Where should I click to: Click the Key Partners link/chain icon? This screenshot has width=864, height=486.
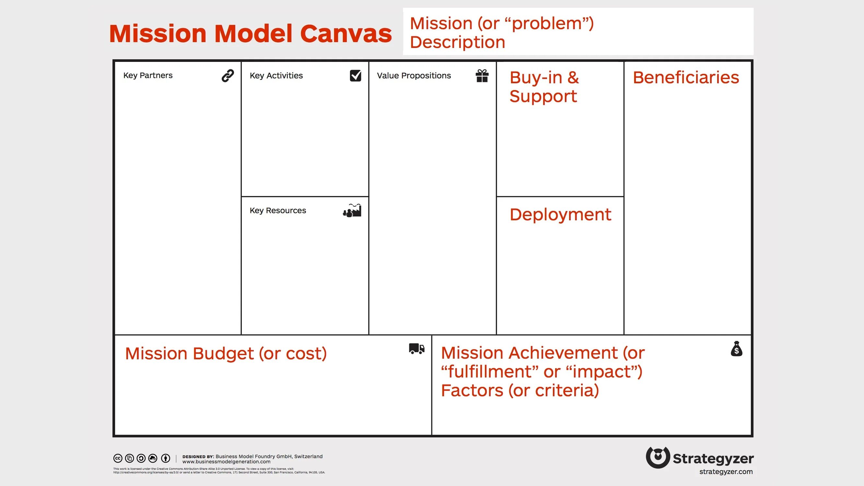(228, 76)
